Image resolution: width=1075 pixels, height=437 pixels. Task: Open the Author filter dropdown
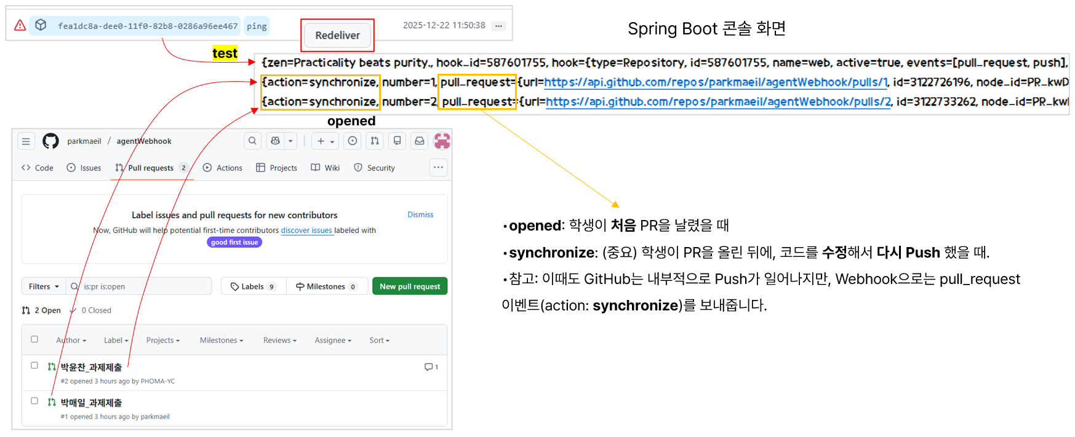[71, 341]
